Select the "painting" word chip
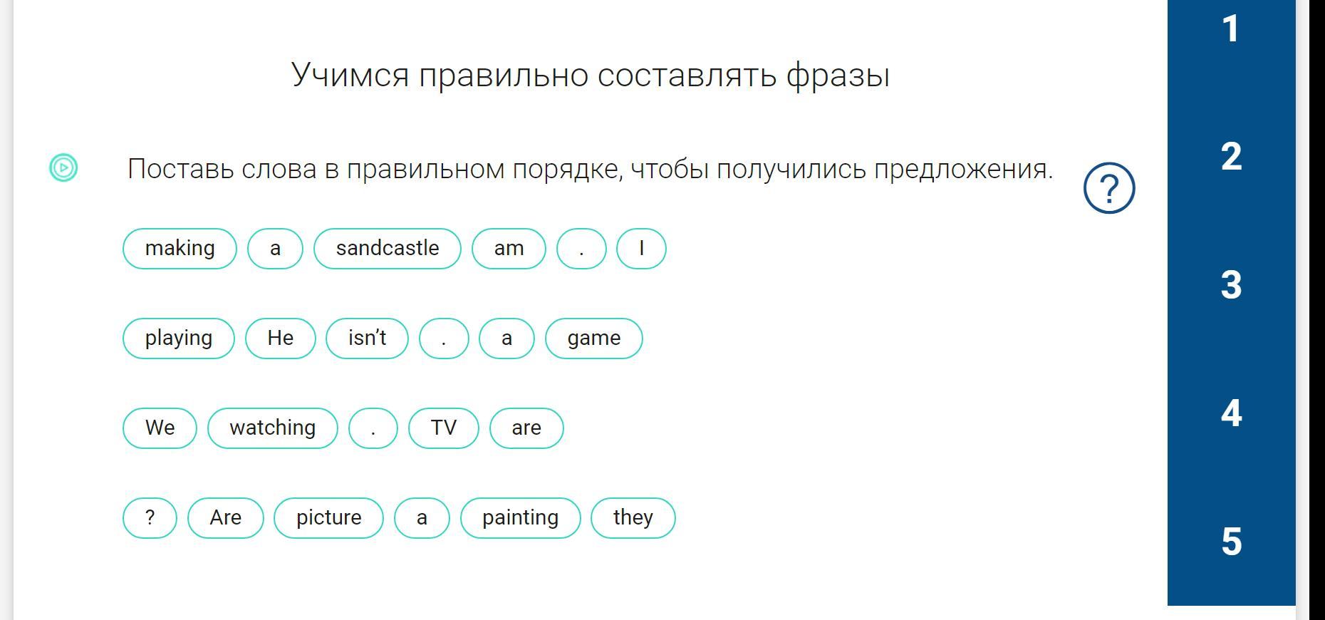Image resolution: width=1325 pixels, height=620 pixels. tap(520, 518)
